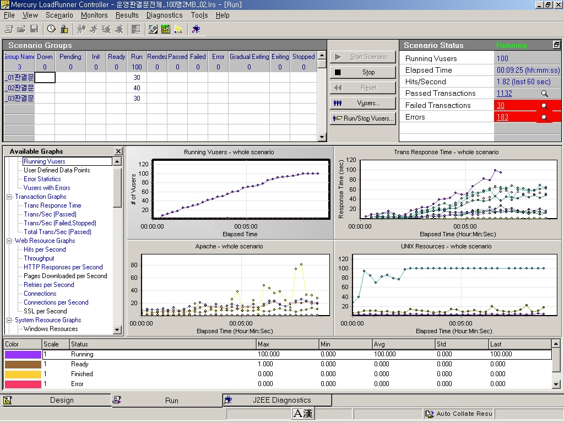
Task: Click the grey toolbar icon left of the tape icon
Action: tap(137, 29)
